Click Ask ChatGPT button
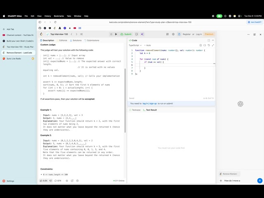This screenshot has width=264, height=198. pos(255,22)
